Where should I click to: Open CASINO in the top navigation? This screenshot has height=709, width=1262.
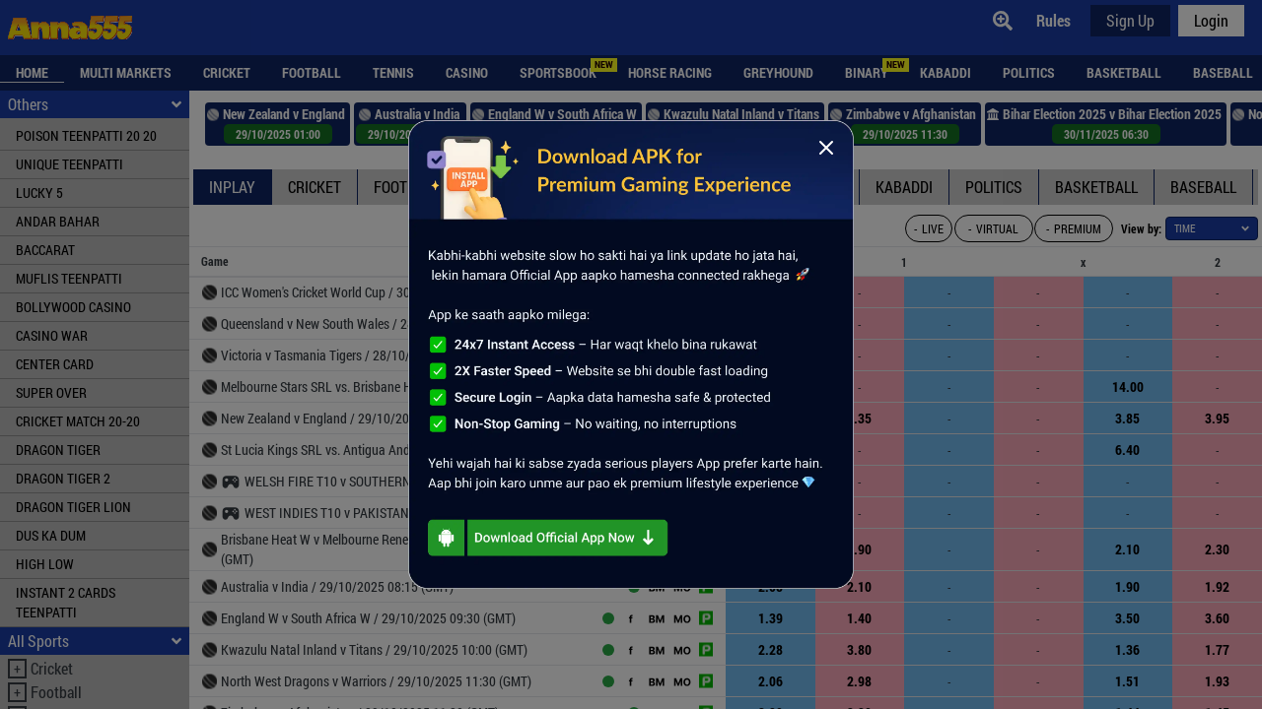pyautogui.click(x=466, y=73)
